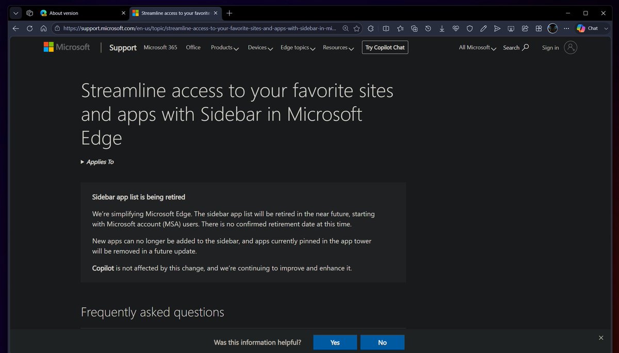This screenshot has height=353, width=619.
Task: Answer No to helpful feedback
Action: coord(382,342)
